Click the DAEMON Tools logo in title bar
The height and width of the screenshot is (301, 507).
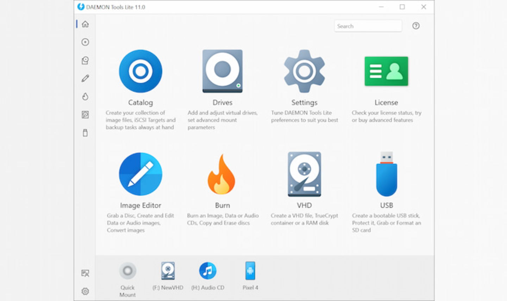[x=81, y=7]
